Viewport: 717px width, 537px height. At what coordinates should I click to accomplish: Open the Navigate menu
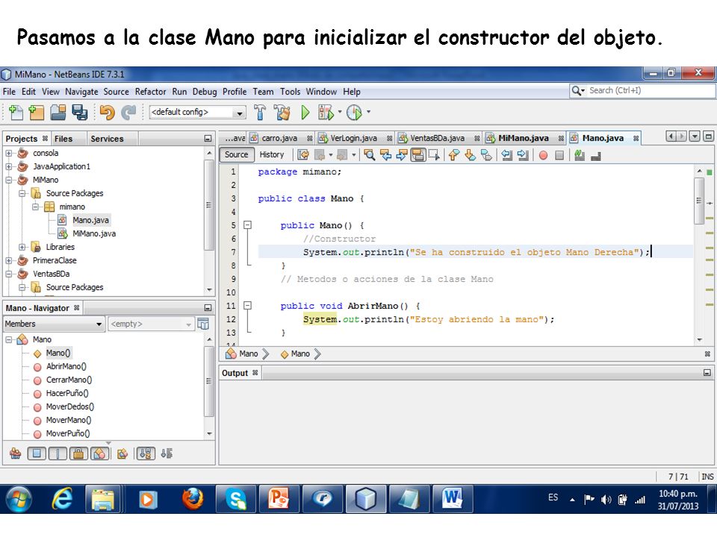tap(81, 92)
